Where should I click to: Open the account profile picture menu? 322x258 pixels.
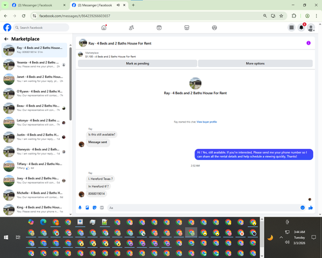coord(311,28)
